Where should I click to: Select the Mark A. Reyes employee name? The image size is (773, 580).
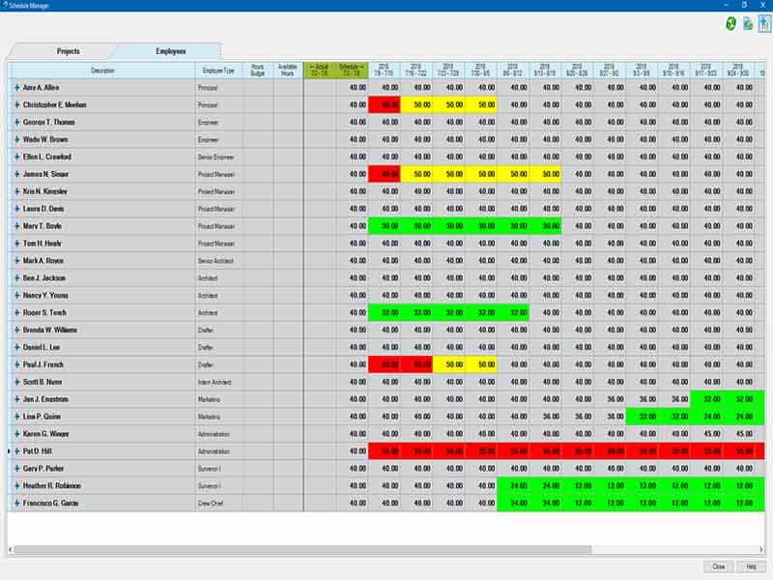(43, 261)
